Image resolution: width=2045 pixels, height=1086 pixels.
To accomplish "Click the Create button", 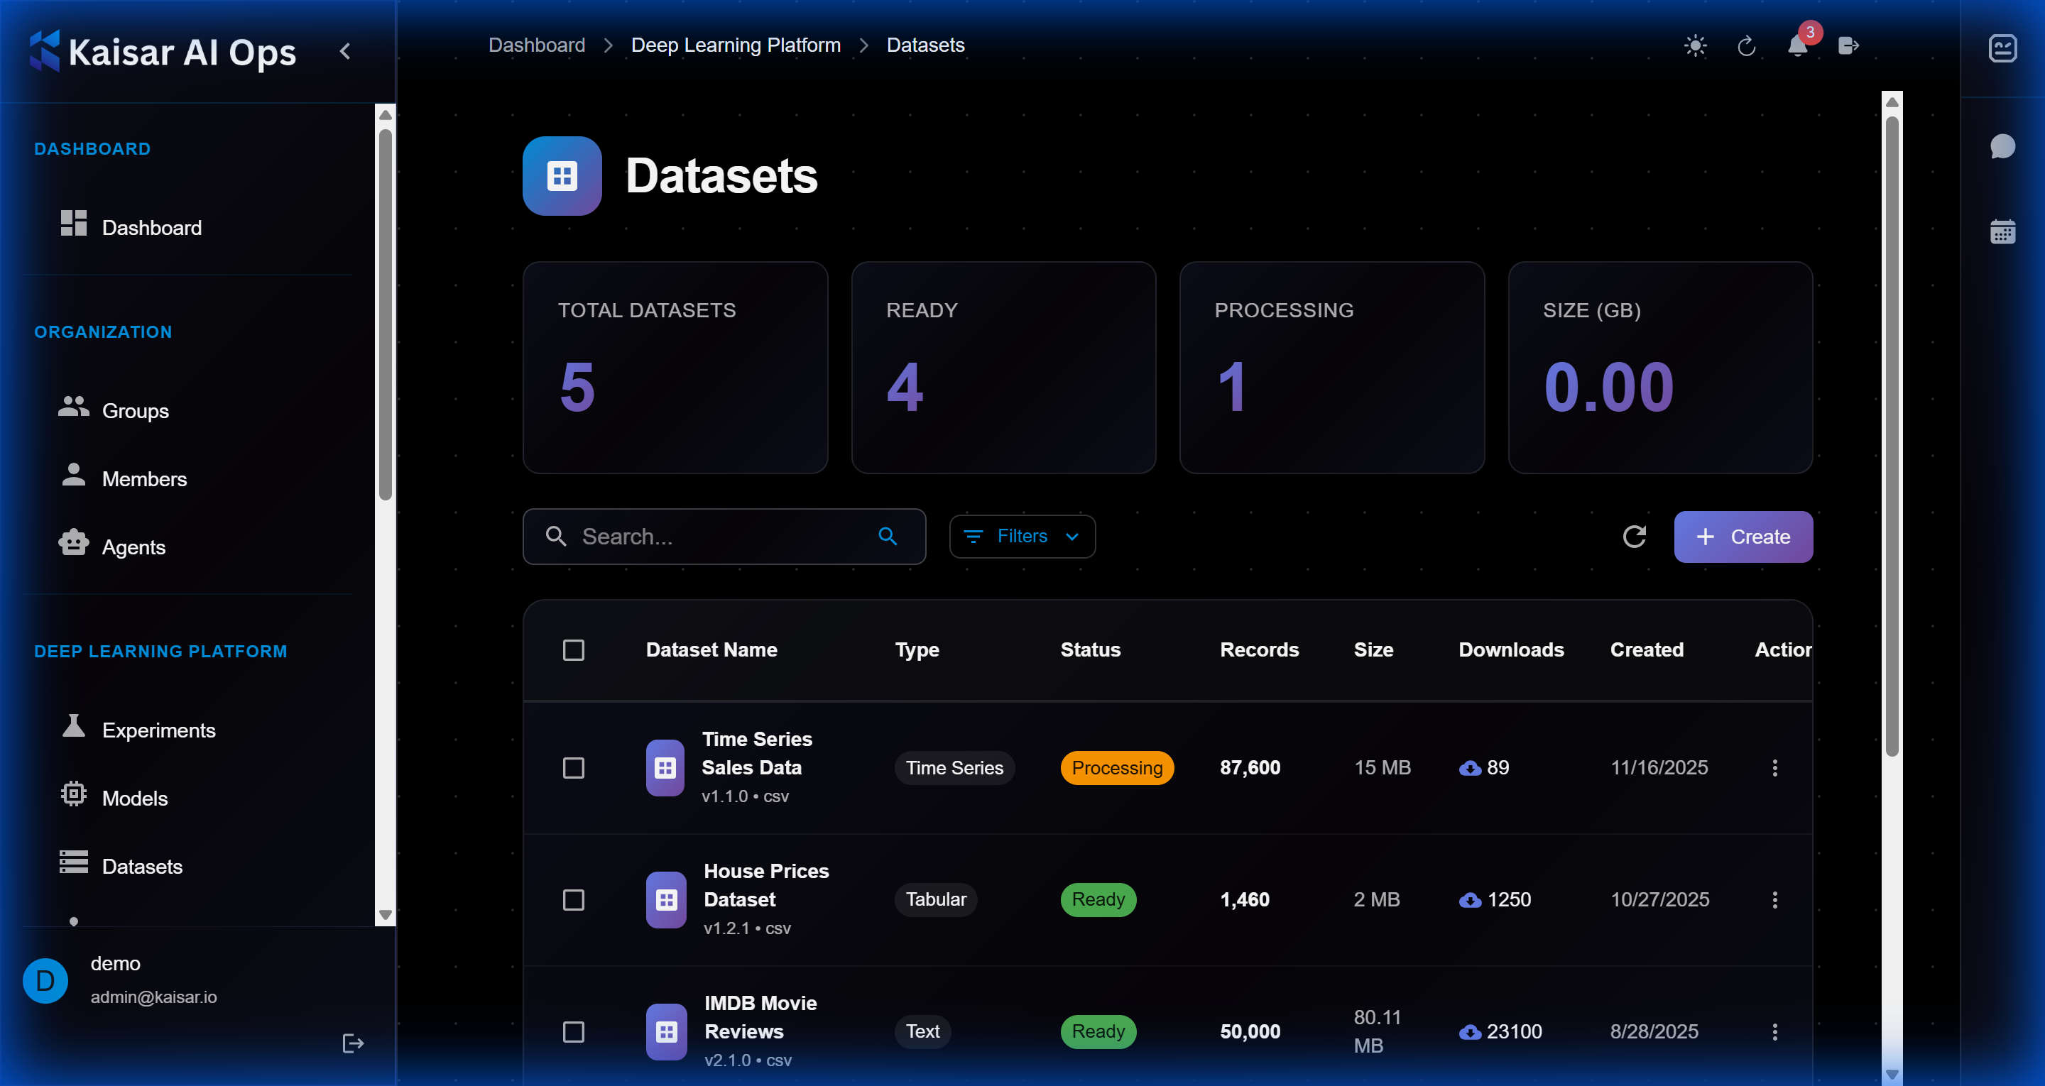I will [1743, 537].
